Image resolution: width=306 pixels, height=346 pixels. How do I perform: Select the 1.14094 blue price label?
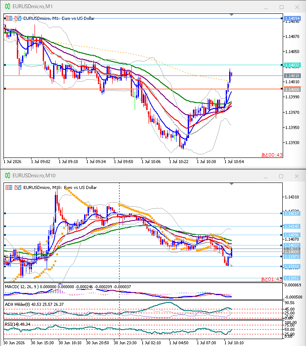[x=292, y=18]
